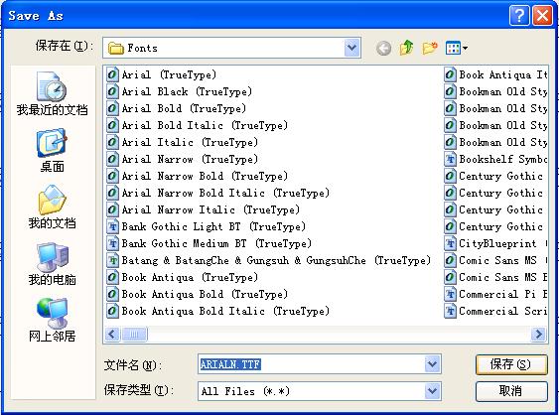The height and width of the screenshot is (415, 559).
Task: Select Arial Narrow (TrueType)
Action: tap(182, 159)
